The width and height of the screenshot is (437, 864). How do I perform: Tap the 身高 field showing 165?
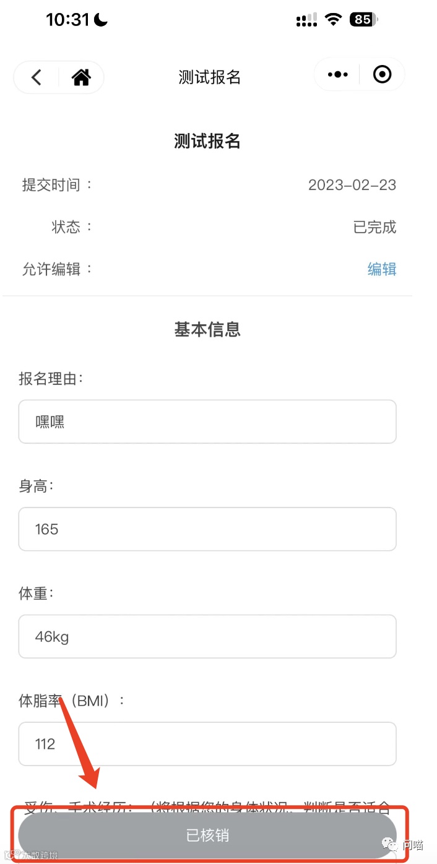(207, 529)
